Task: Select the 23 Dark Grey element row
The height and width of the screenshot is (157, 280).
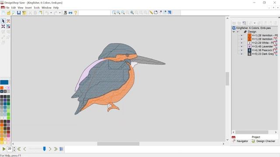Action: [x=262, y=54]
